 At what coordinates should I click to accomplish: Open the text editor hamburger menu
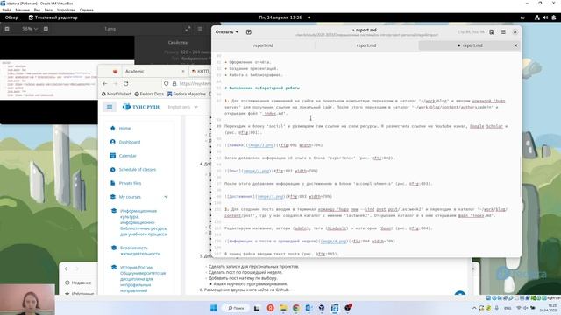click(503, 32)
